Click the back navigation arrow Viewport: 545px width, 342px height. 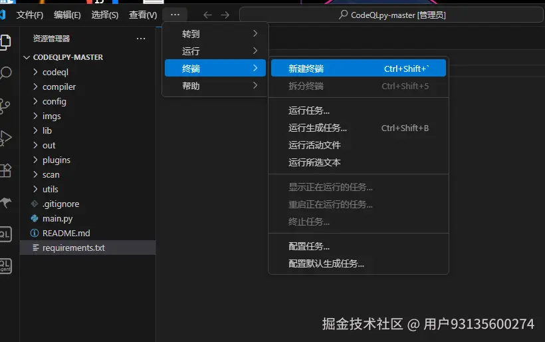pyautogui.click(x=207, y=15)
